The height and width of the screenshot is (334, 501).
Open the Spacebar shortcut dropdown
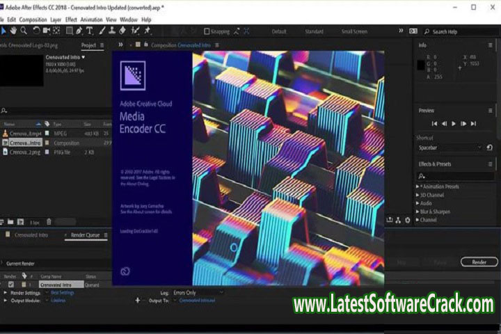click(x=450, y=148)
